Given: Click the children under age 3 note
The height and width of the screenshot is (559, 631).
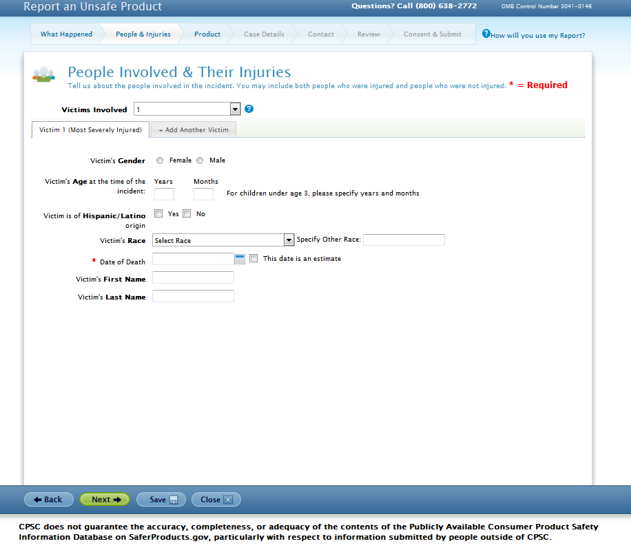Looking at the screenshot, I should click(x=323, y=193).
